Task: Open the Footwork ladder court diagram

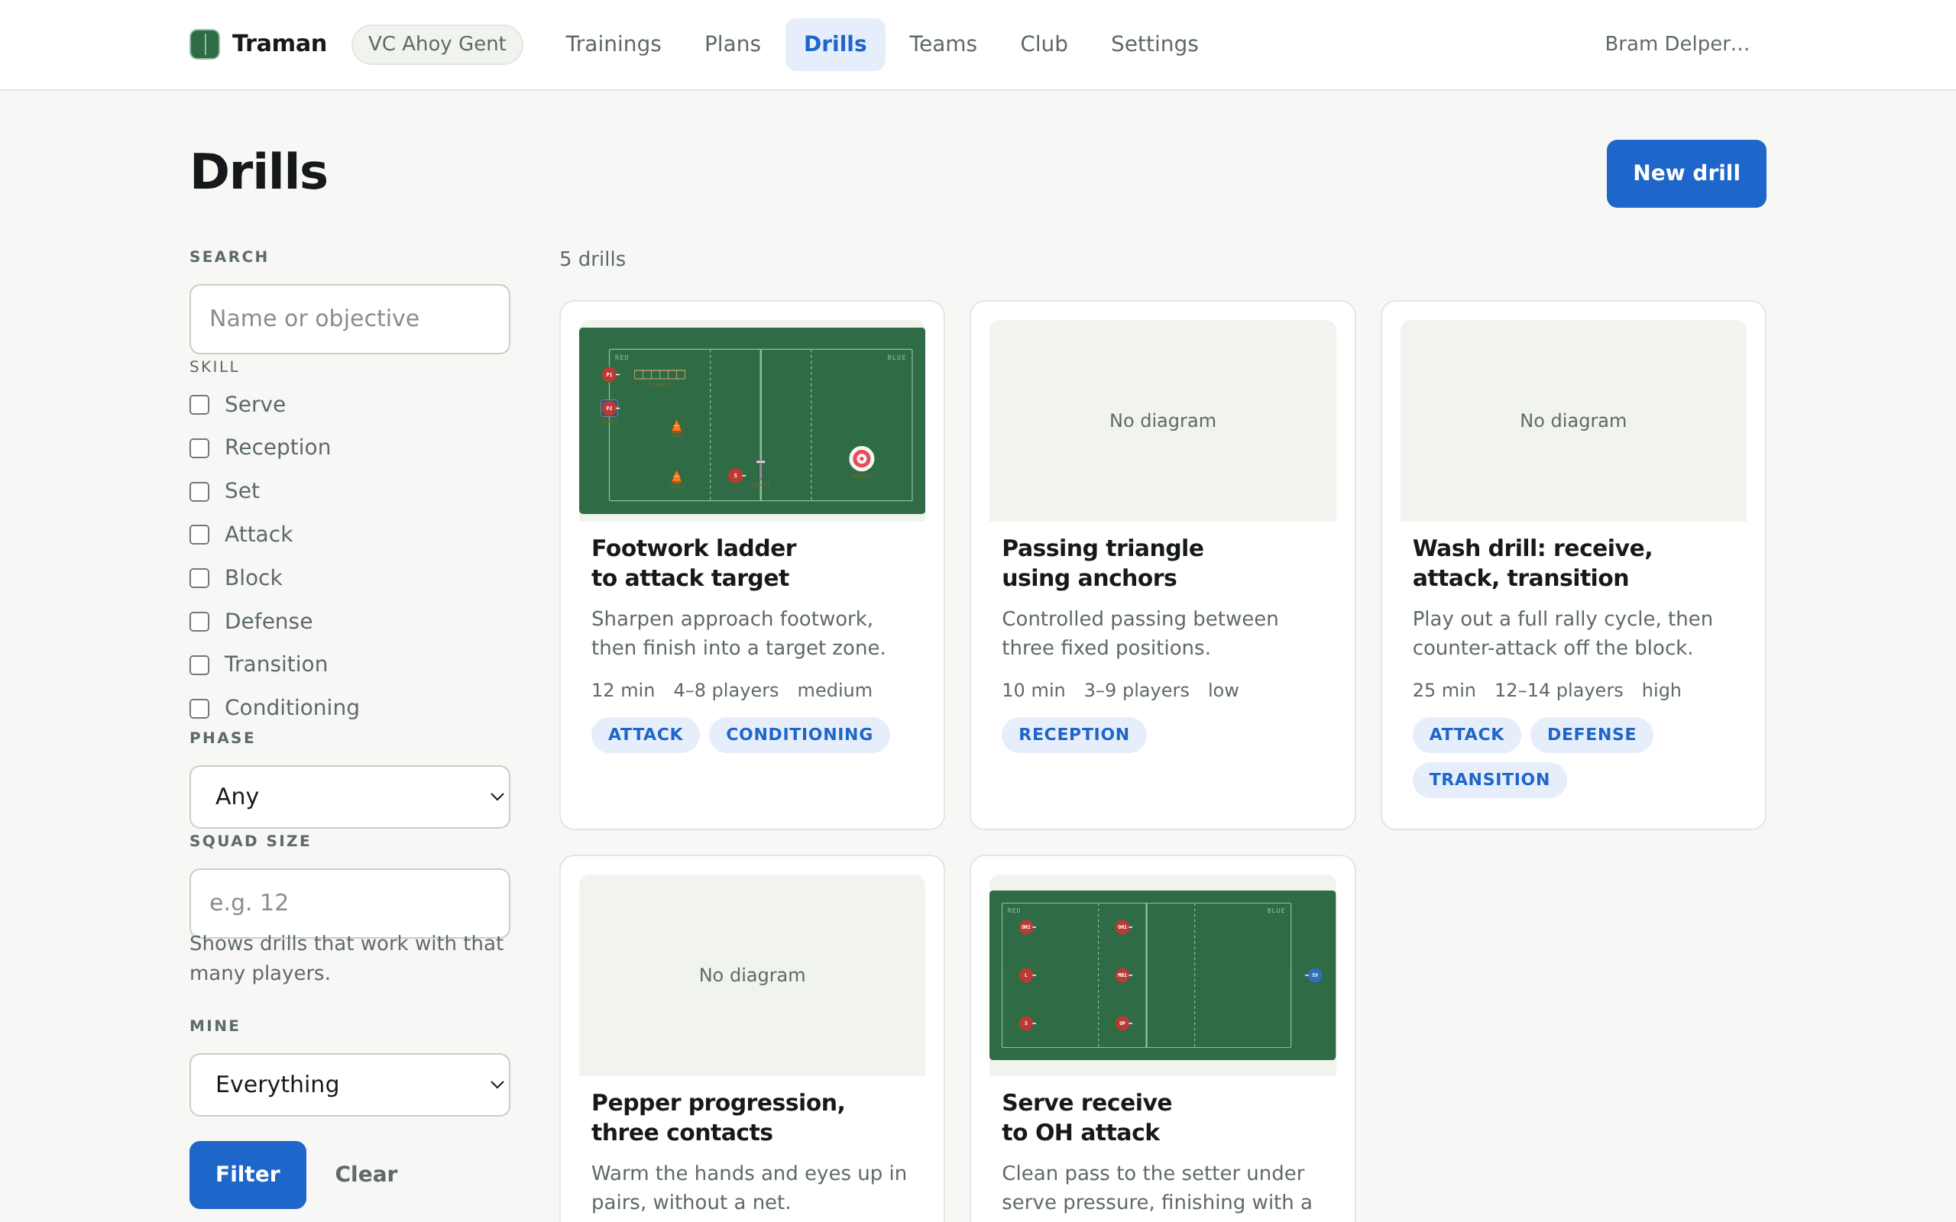Action: [752, 420]
